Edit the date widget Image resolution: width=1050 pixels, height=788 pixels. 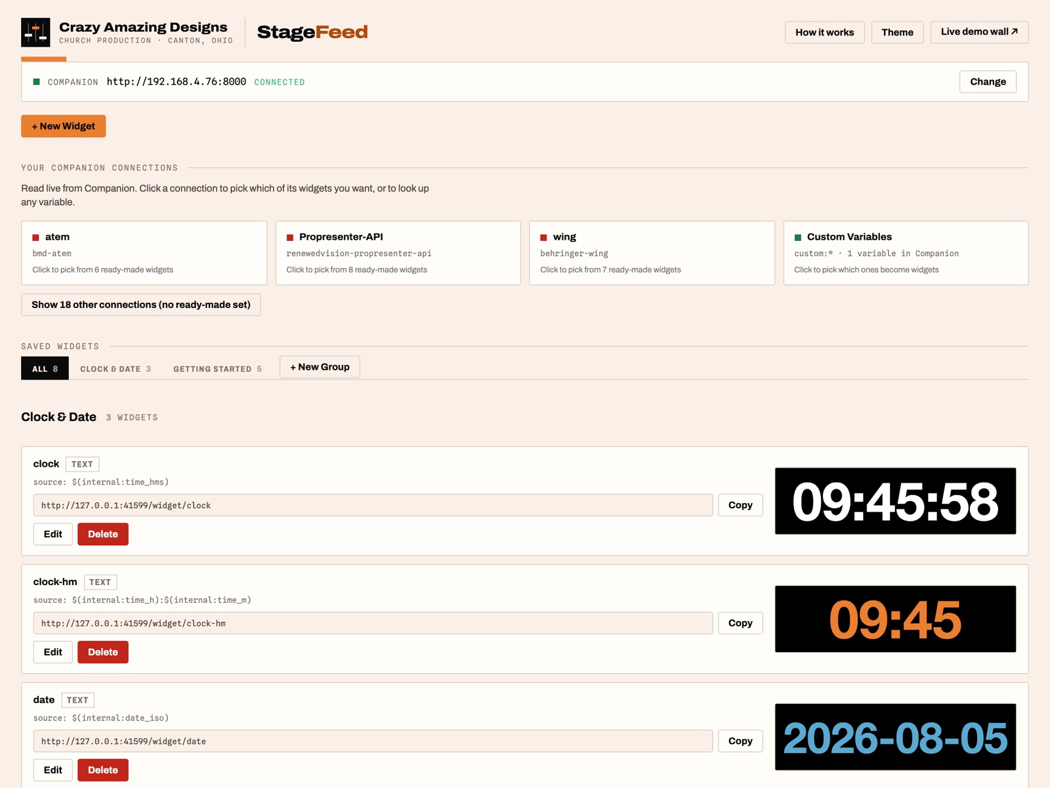click(53, 770)
